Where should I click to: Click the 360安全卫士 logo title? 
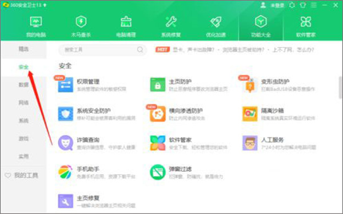pos(25,5)
